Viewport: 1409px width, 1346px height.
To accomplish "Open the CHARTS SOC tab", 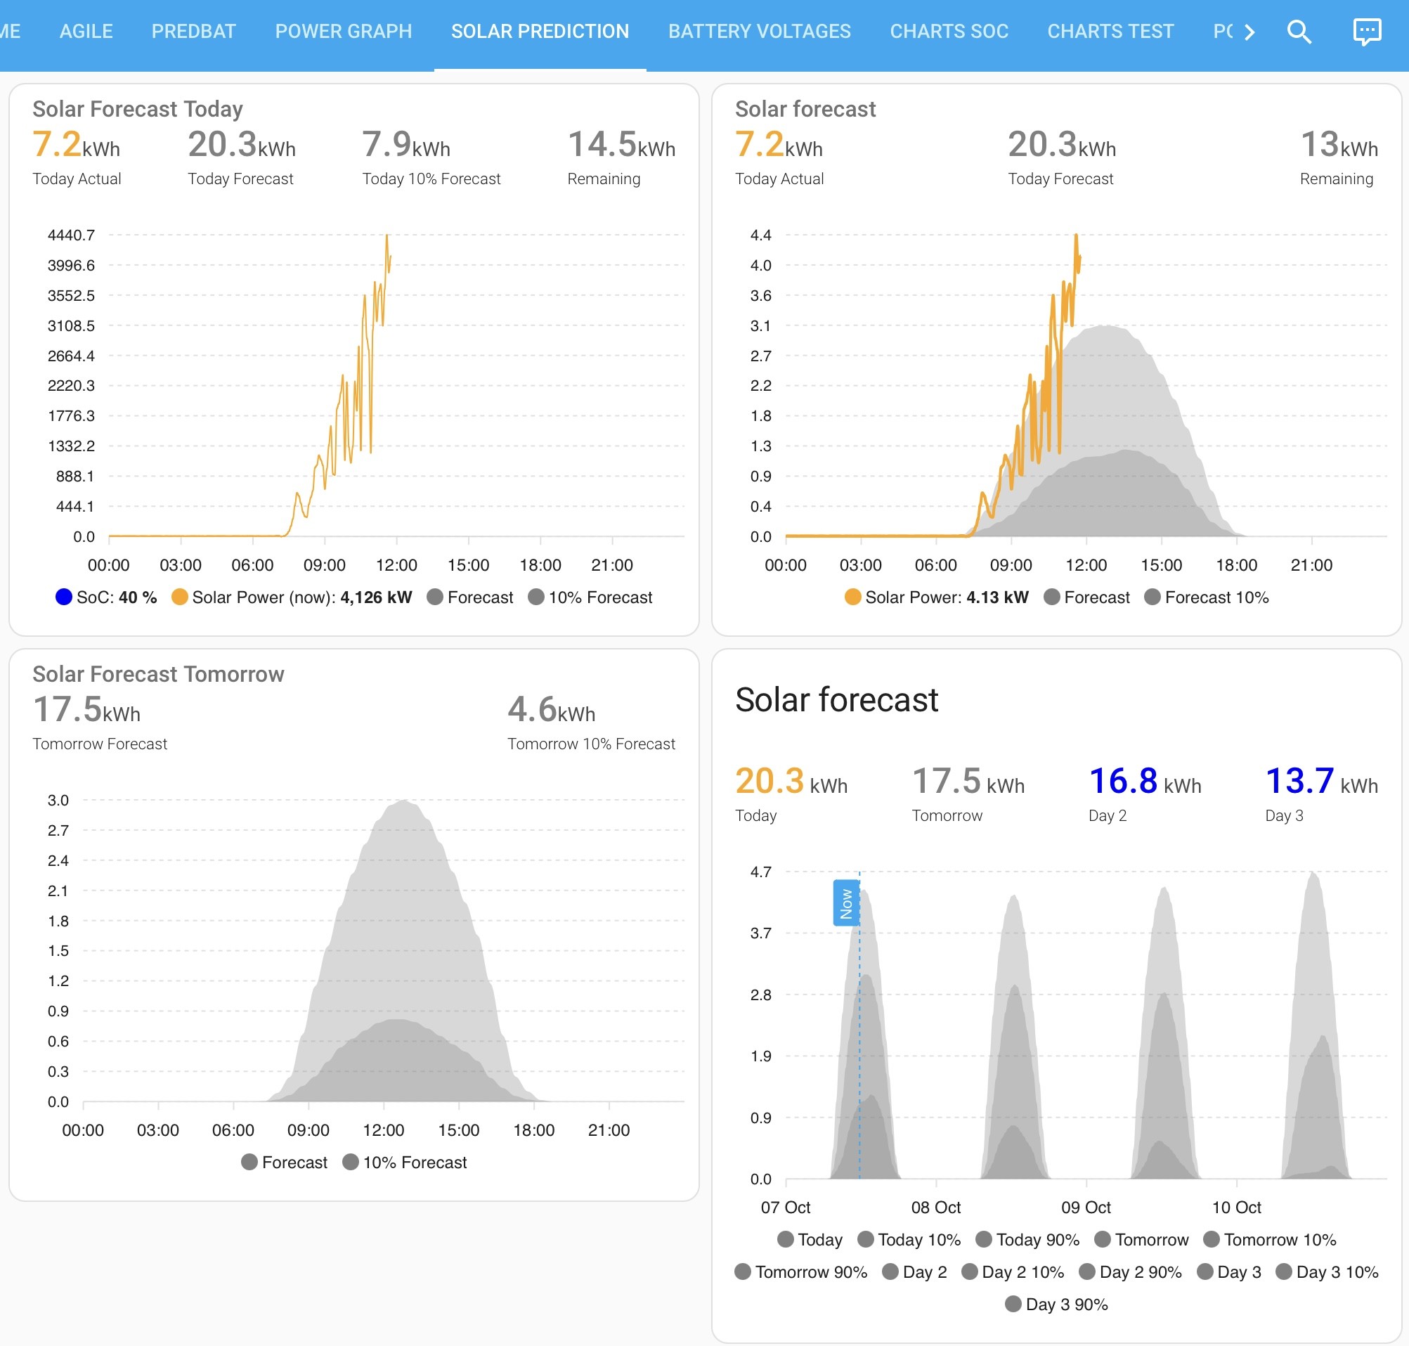I will tap(949, 32).
